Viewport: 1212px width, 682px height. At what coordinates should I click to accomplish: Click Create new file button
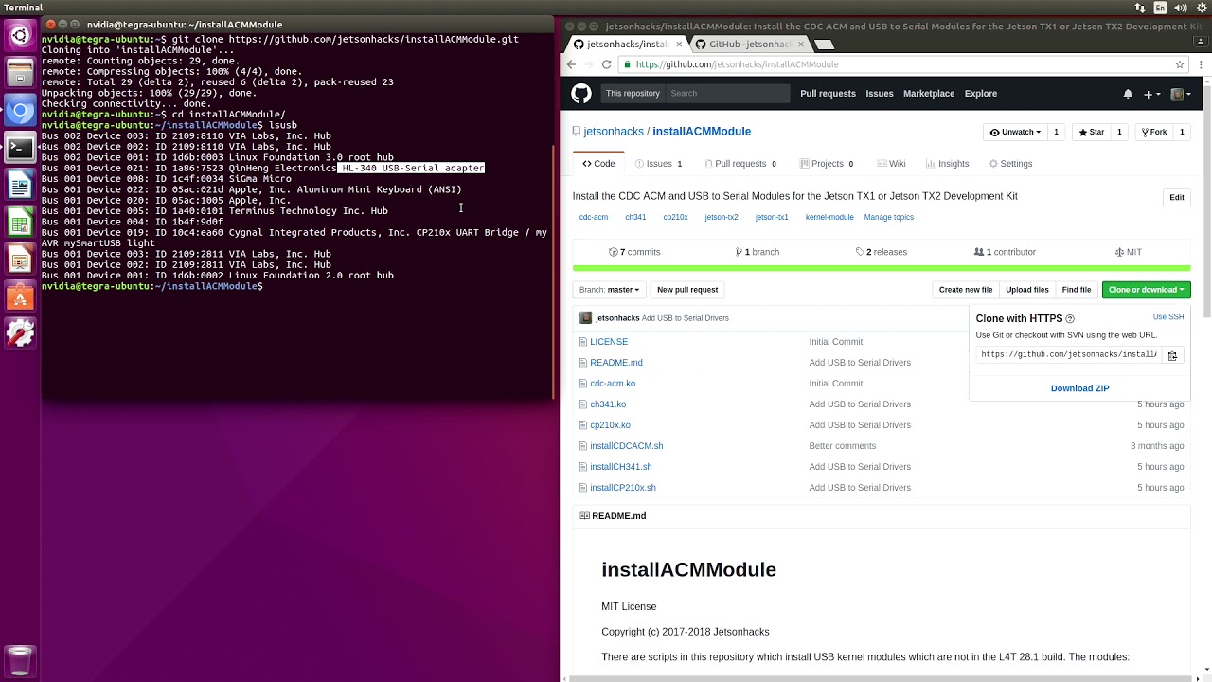point(966,290)
